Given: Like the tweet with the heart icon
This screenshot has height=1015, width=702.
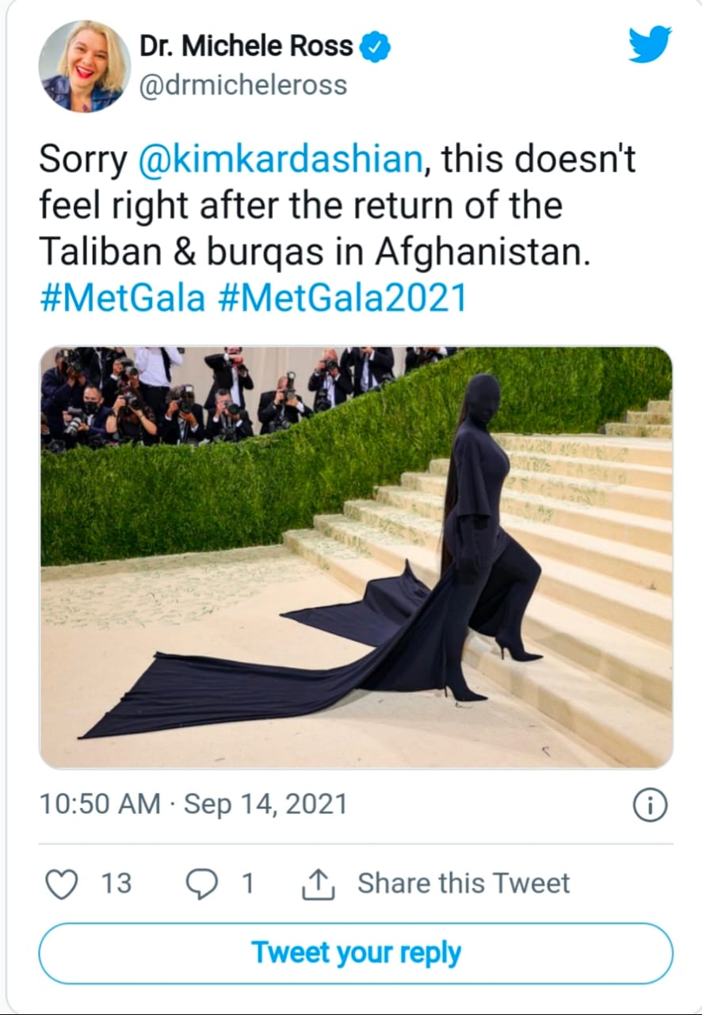Looking at the screenshot, I should point(62,883).
